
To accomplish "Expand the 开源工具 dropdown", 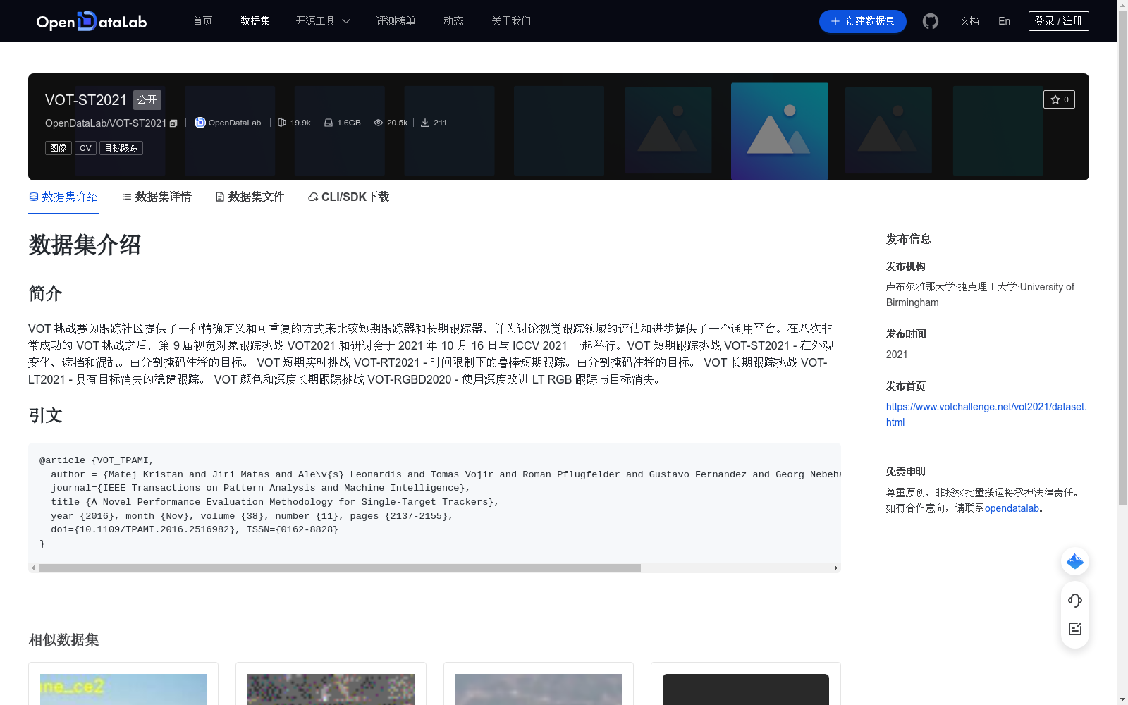I will [323, 21].
